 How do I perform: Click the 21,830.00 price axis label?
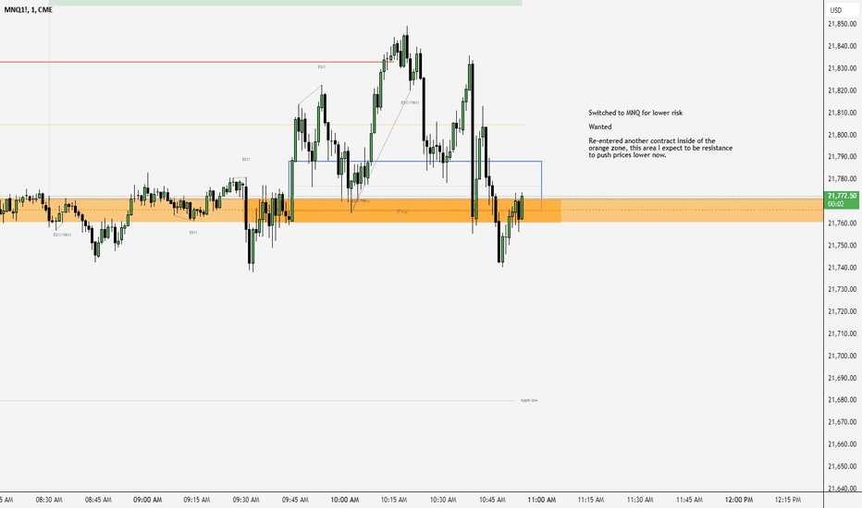(843, 68)
